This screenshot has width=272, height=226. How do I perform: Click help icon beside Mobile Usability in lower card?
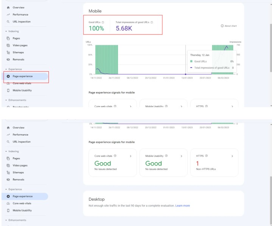(x=166, y=156)
